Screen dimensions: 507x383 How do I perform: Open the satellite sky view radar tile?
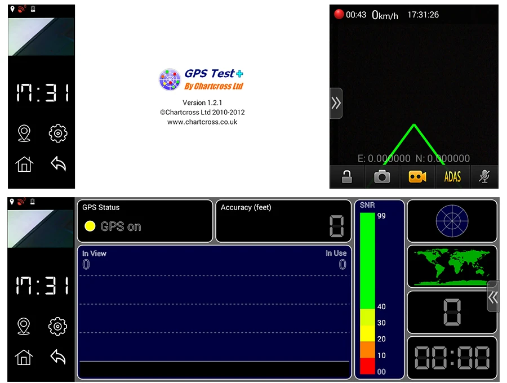tap(452, 221)
